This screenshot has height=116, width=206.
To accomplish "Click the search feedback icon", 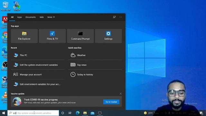I will [114, 17].
